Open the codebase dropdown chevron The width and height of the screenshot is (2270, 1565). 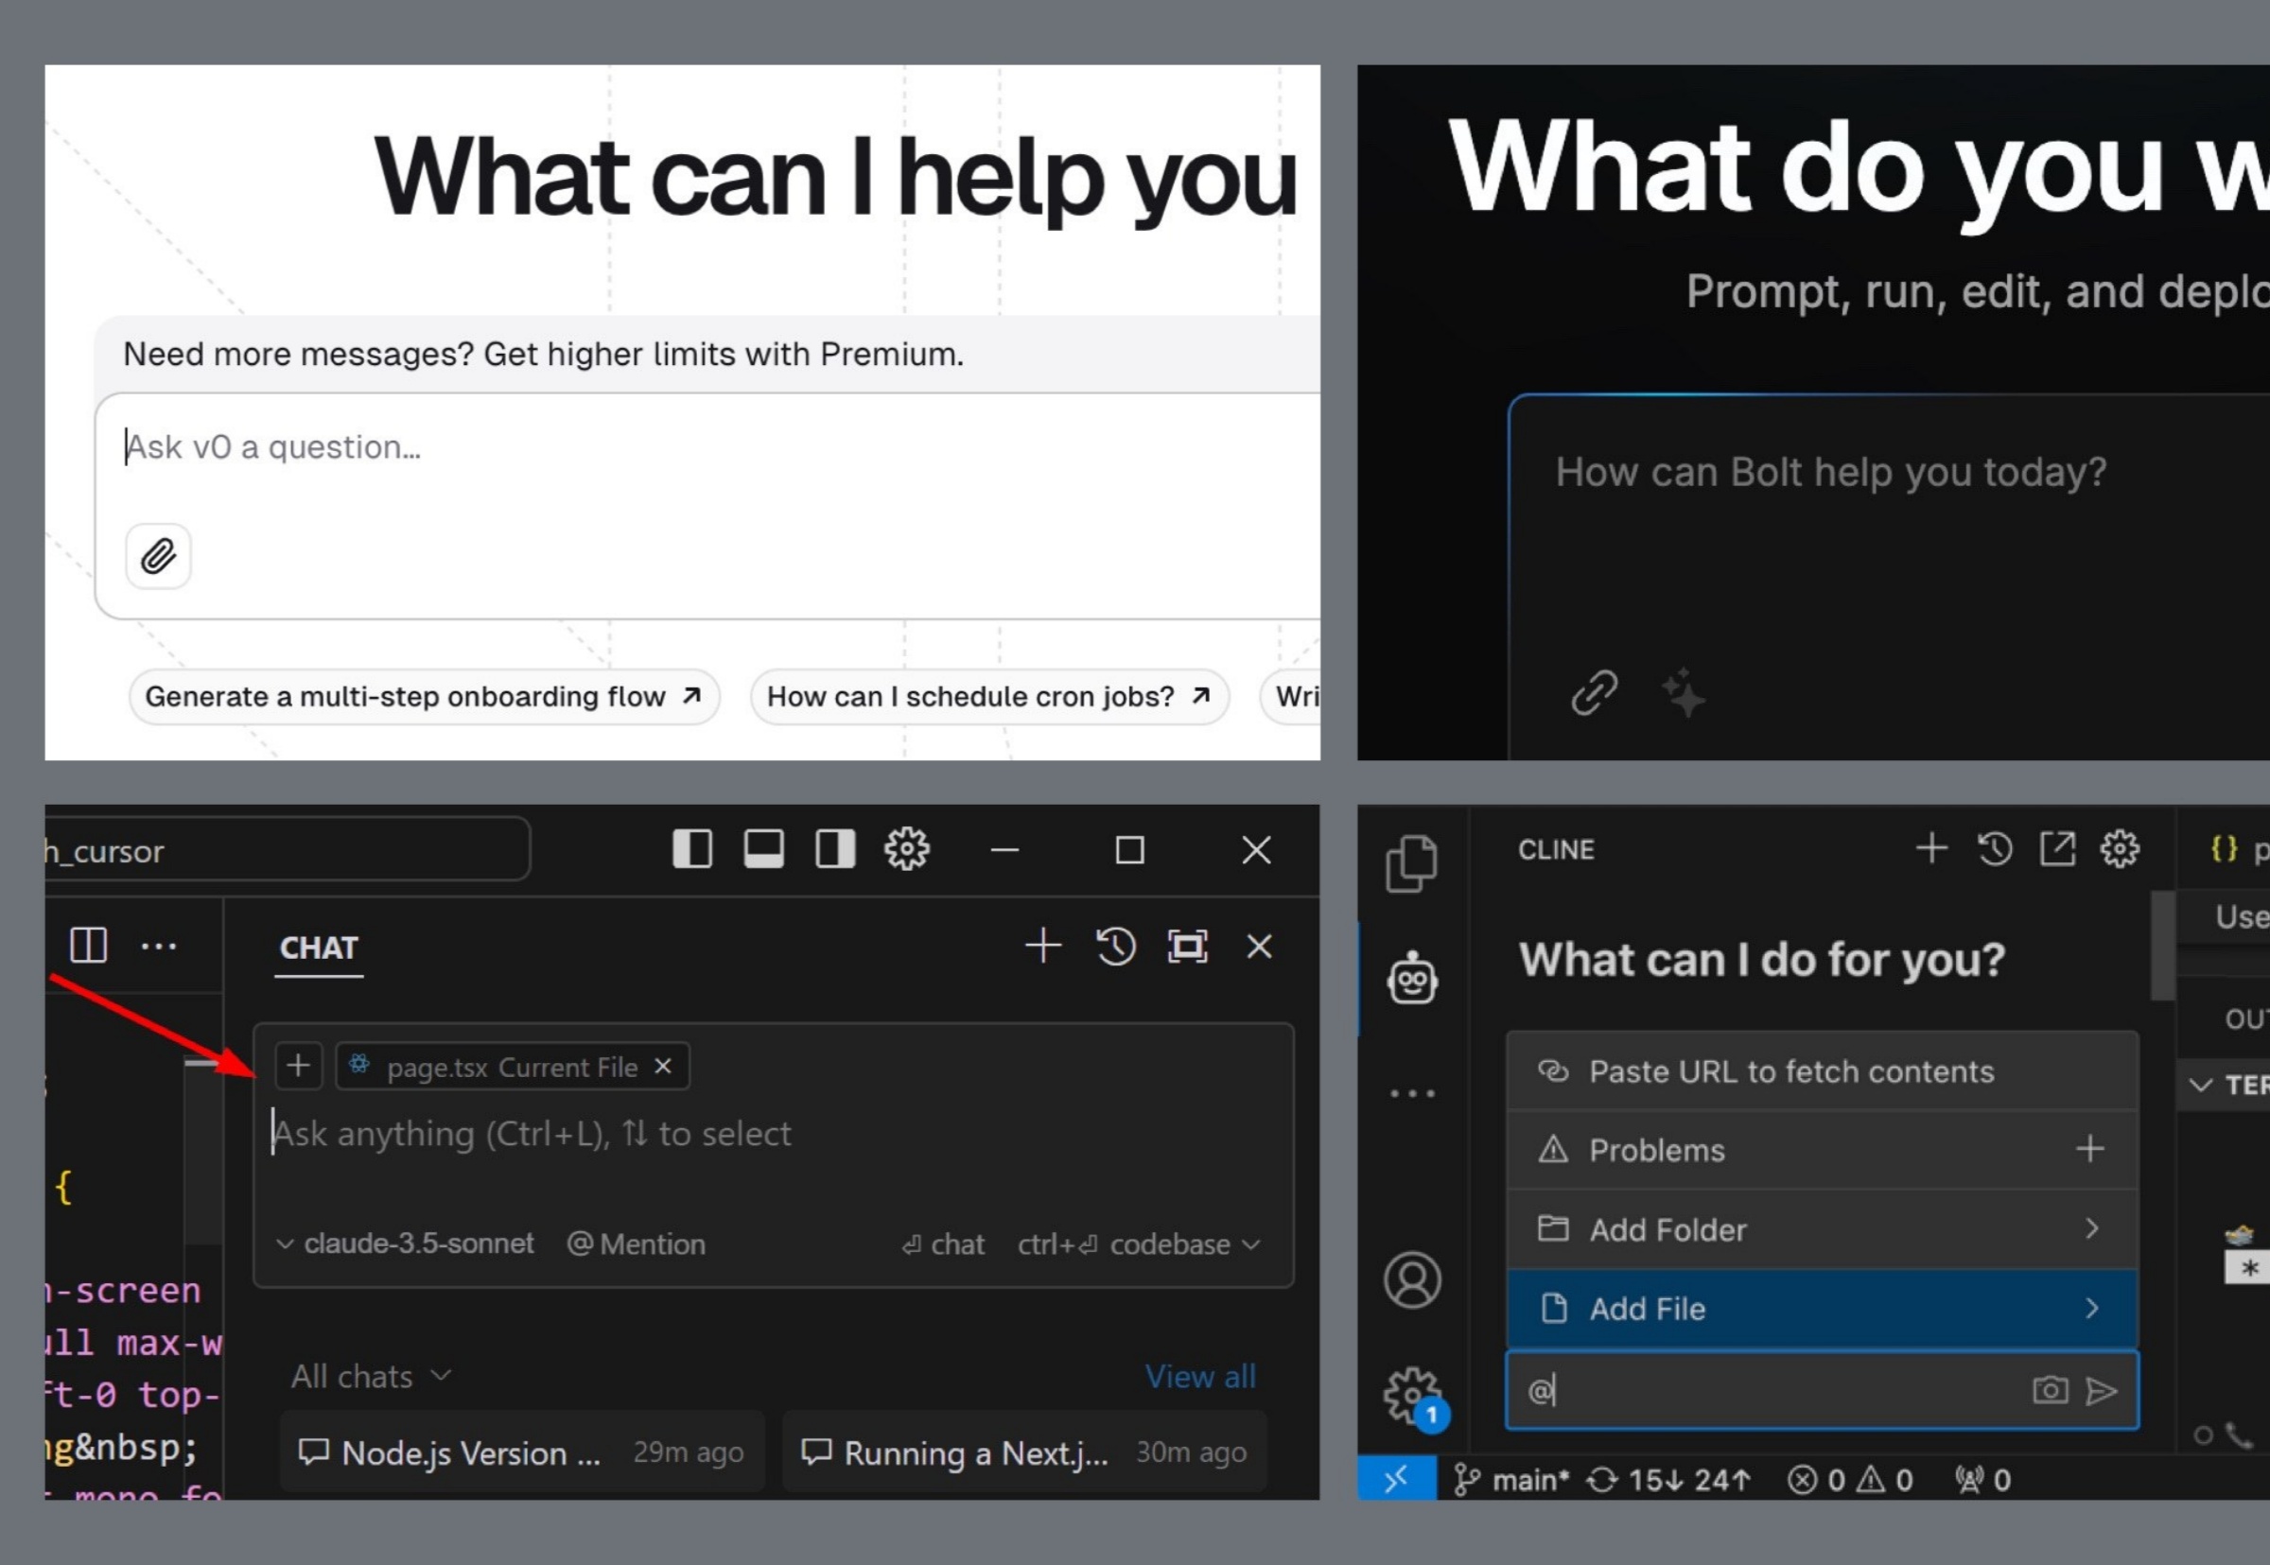tap(1251, 1245)
